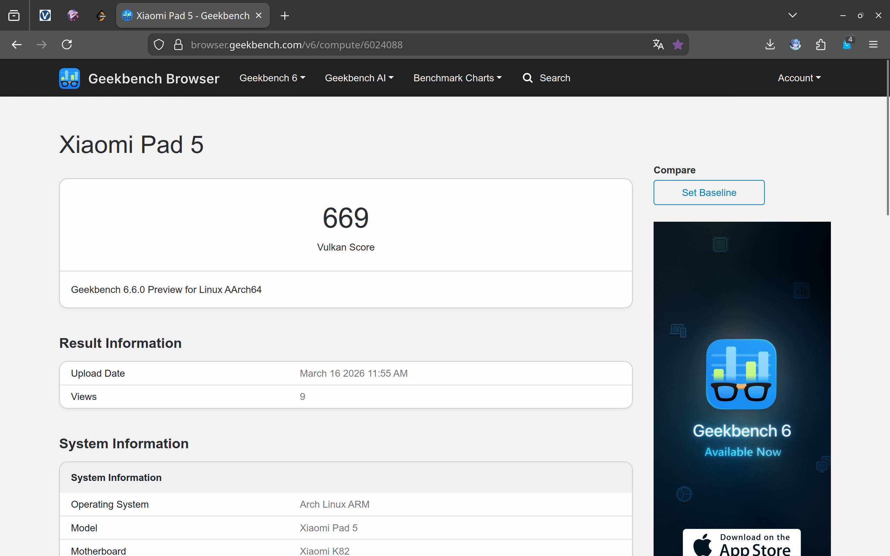
Task: Reload the current page
Action: (67, 45)
